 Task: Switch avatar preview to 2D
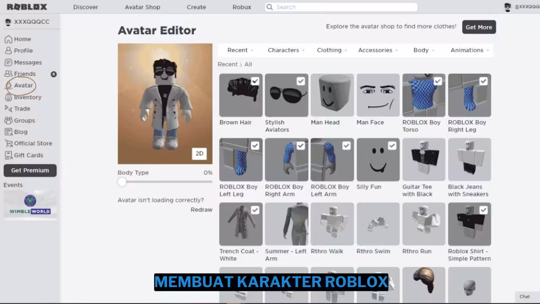(x=200, y=154)
